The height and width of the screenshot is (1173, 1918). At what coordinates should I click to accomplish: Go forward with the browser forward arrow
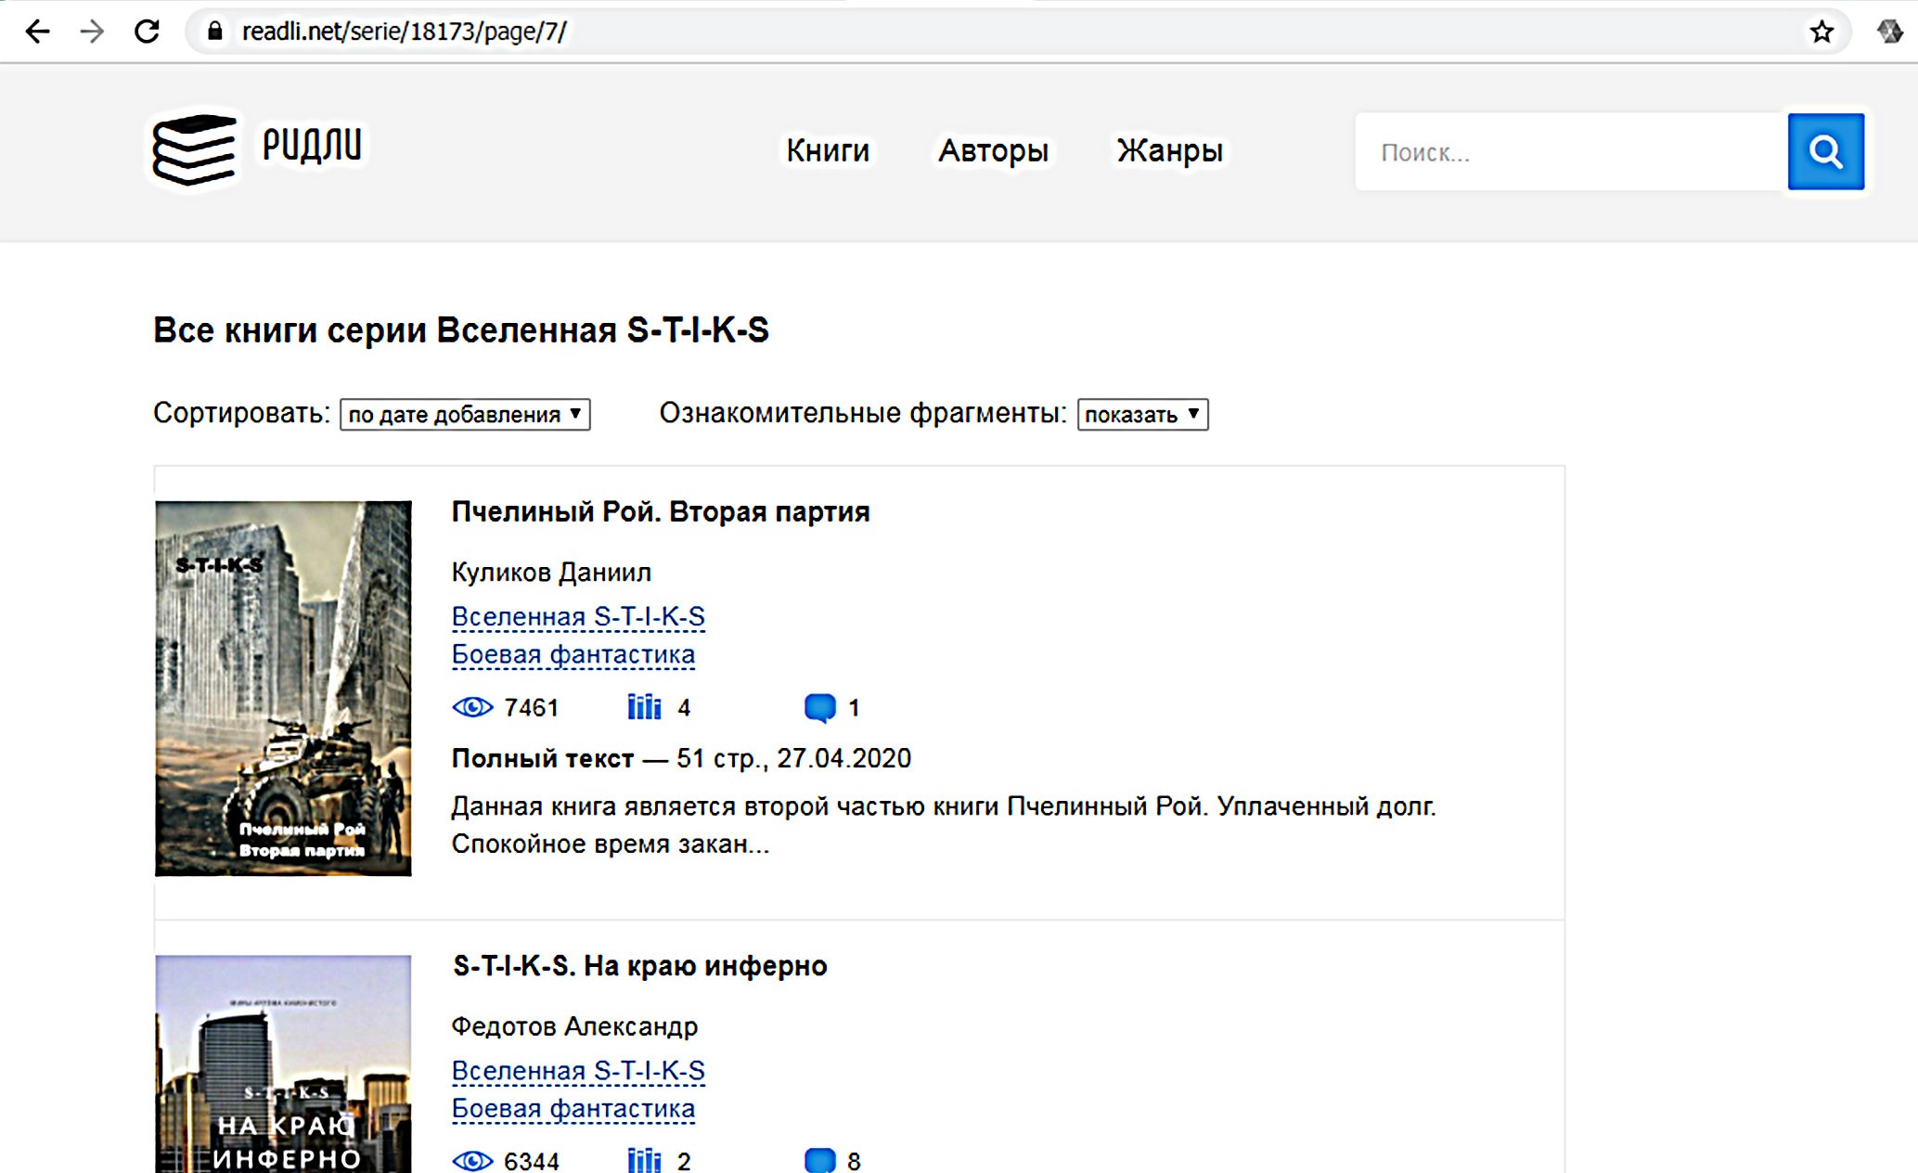pos(92,32)
